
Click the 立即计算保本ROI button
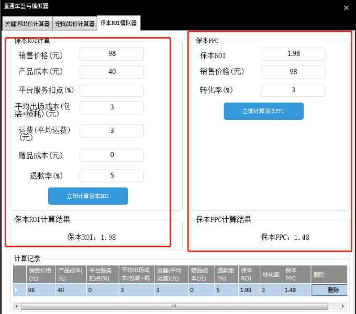88,196
